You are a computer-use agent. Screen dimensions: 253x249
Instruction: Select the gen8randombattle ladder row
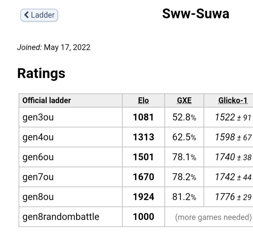click(61, 217)
